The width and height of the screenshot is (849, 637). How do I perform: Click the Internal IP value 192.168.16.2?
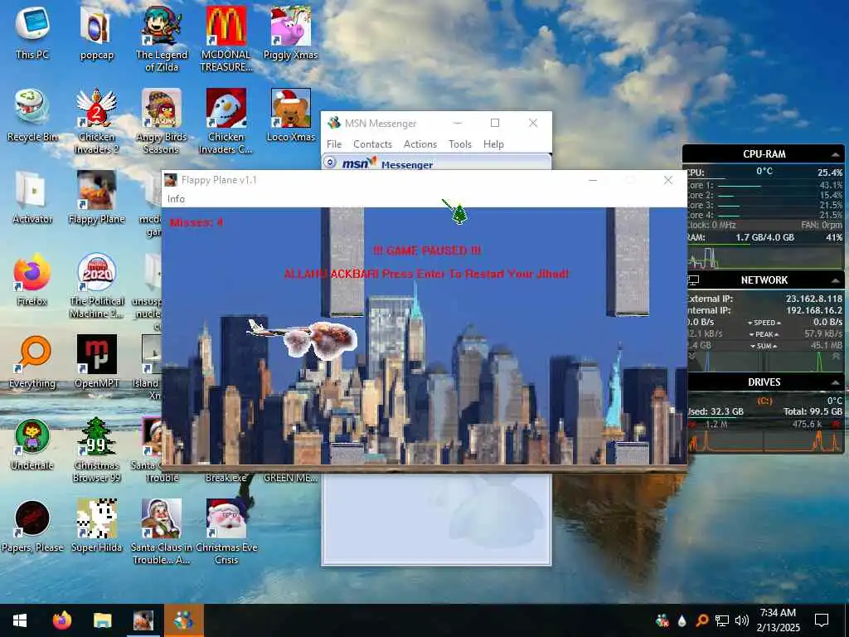point(814,310)
